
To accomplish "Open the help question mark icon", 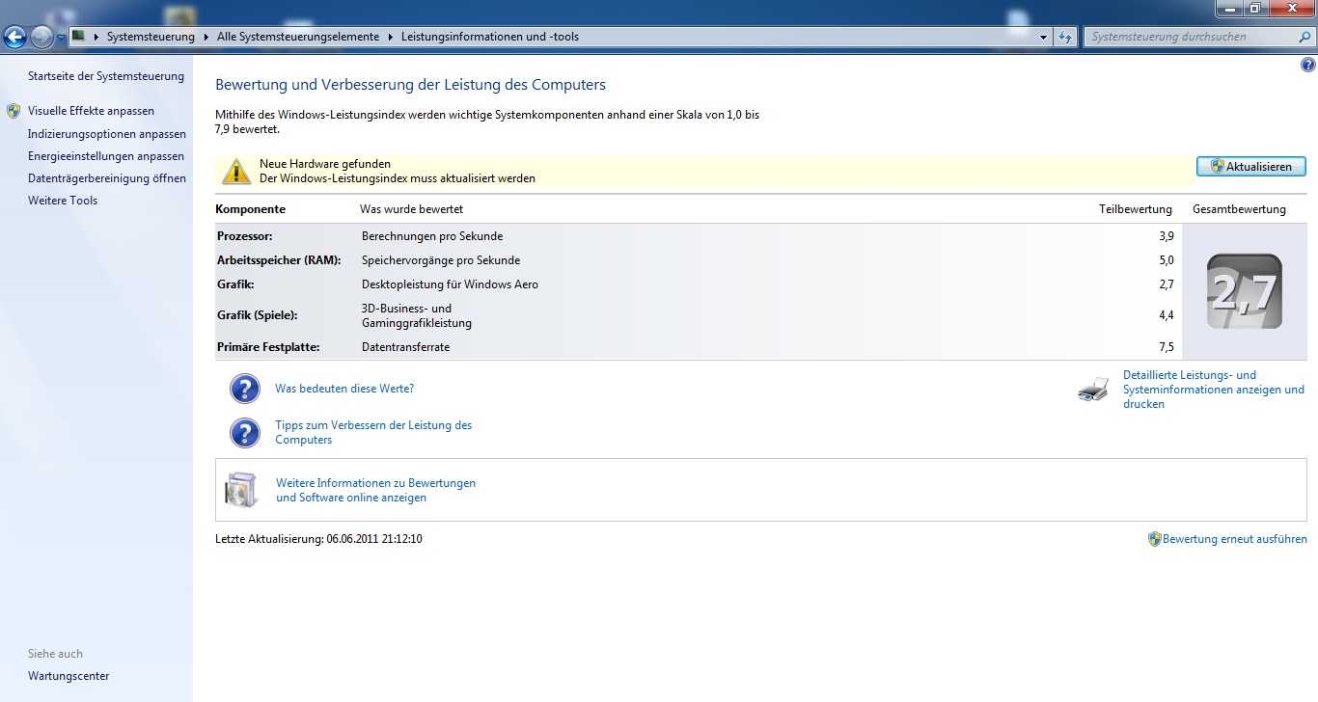I will pos(1307,66).
